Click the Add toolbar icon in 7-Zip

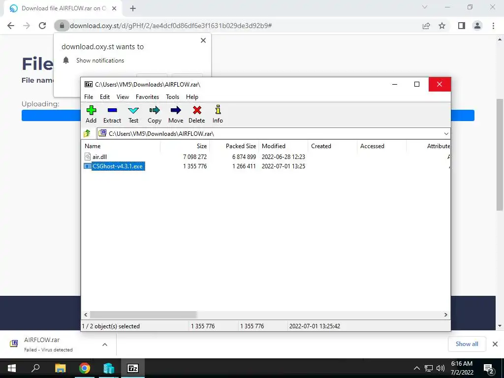coord(91,110)
